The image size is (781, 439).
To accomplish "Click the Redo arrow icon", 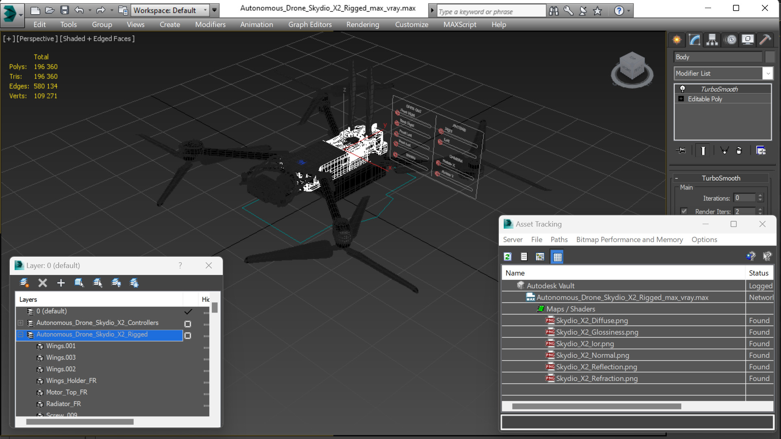I will (100, 10).
